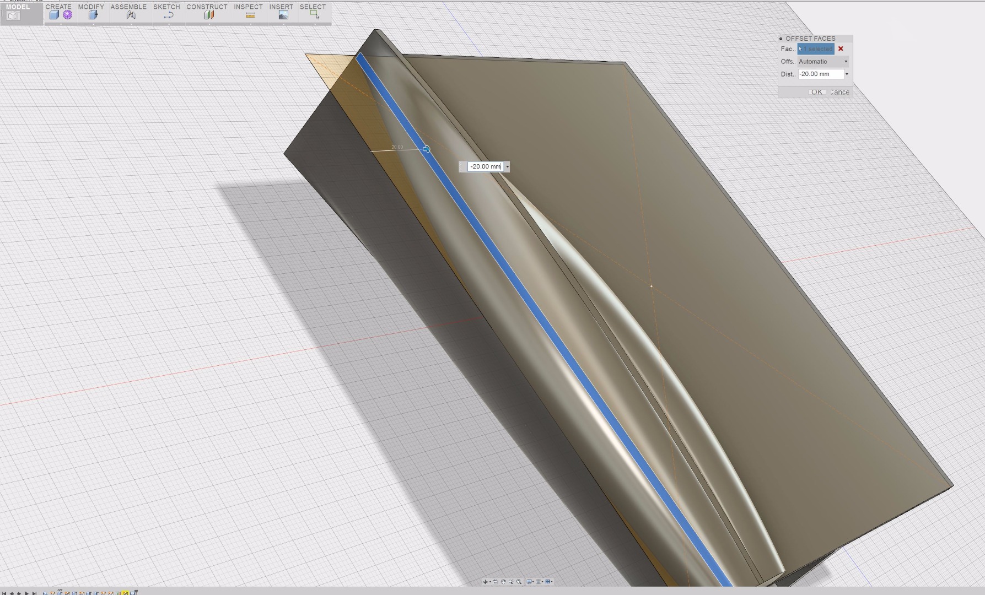This screenshot has width=985, height=595.
Task: Open the Viewports layout icon
Action: click(548, 582)
